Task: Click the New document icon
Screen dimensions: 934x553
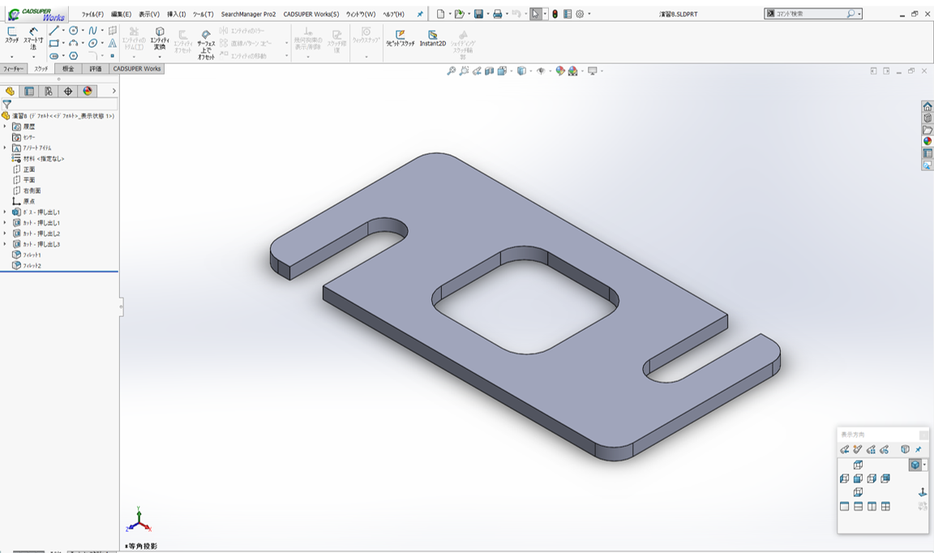Action: click(x=441, y=14)
